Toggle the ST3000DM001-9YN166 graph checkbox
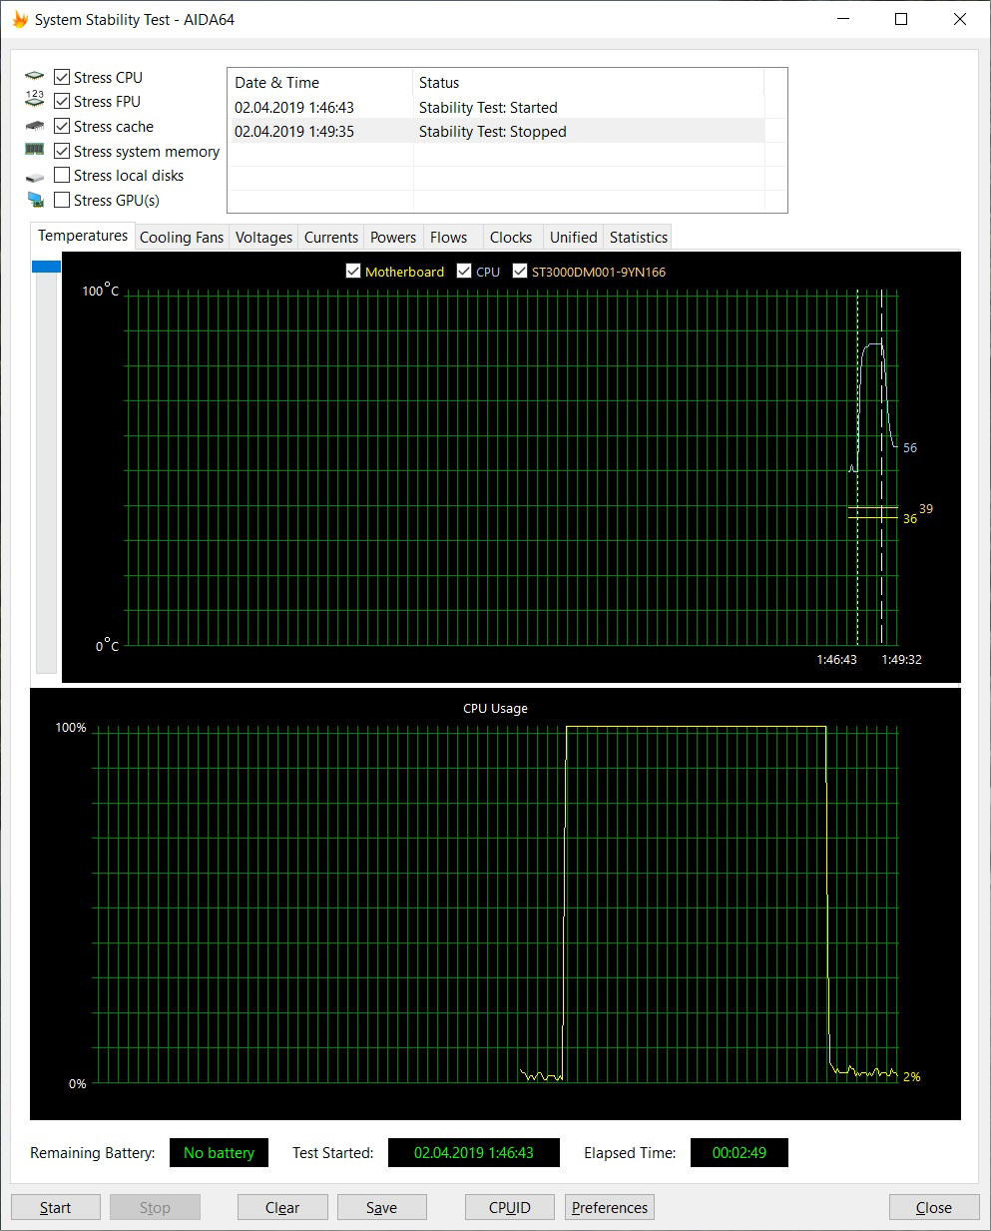Viewport: 991px width, 1231px height. click(x=519, y=271)
